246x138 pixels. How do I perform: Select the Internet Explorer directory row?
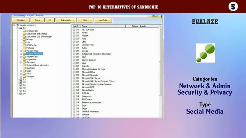(x=115, y=60)
